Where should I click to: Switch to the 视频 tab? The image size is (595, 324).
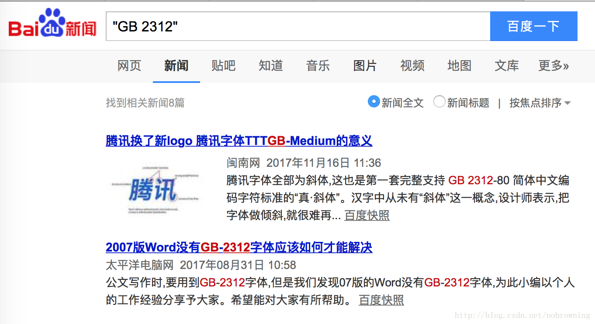(412, 66)
